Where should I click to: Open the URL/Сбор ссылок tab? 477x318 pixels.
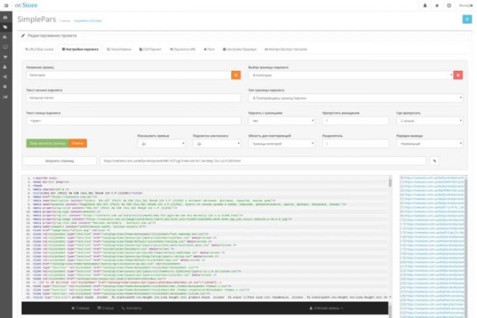pos(40,49)
